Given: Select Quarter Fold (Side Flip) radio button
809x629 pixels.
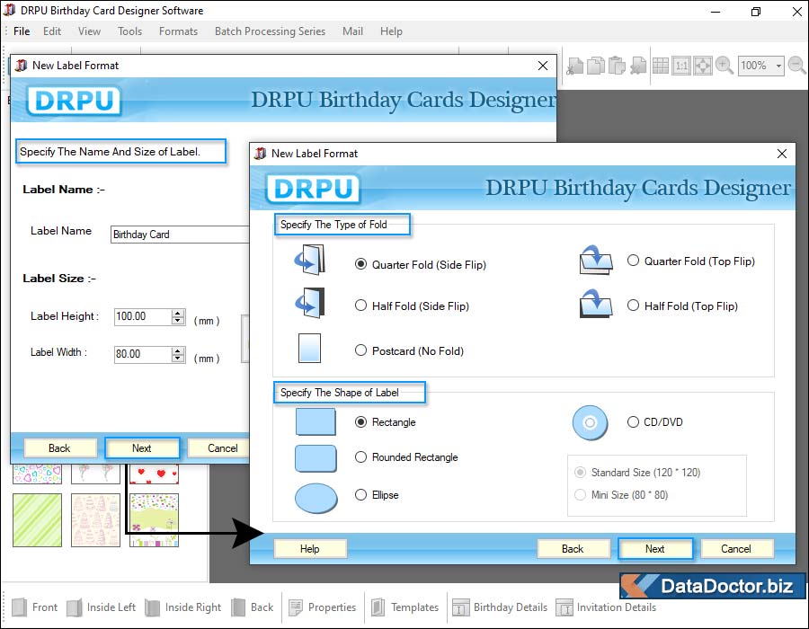Looking at the screenshot, I should pyautogui.click(x=360, y=264).
